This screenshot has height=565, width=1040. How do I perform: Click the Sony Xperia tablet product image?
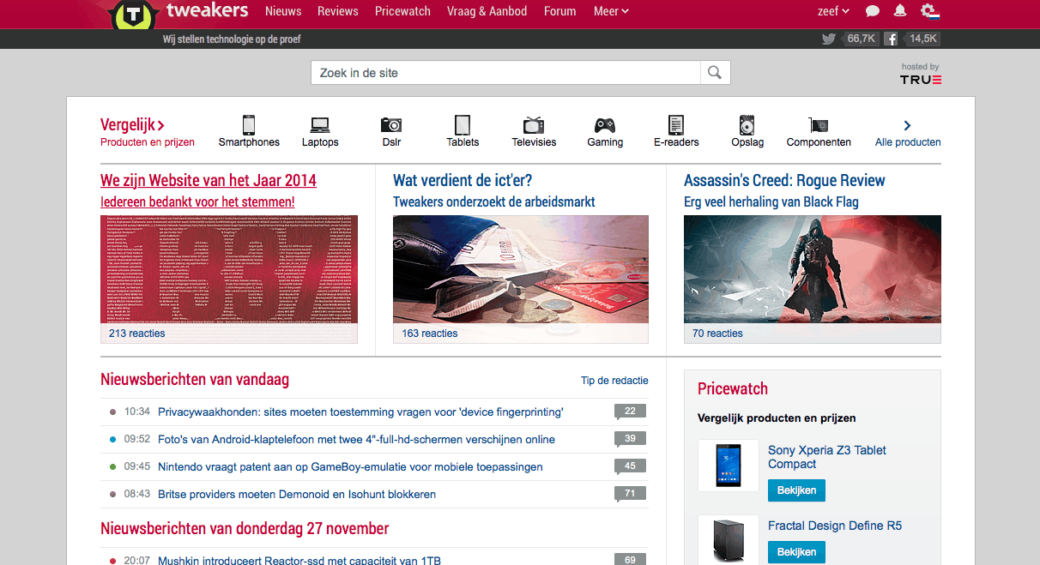[729, 466]
